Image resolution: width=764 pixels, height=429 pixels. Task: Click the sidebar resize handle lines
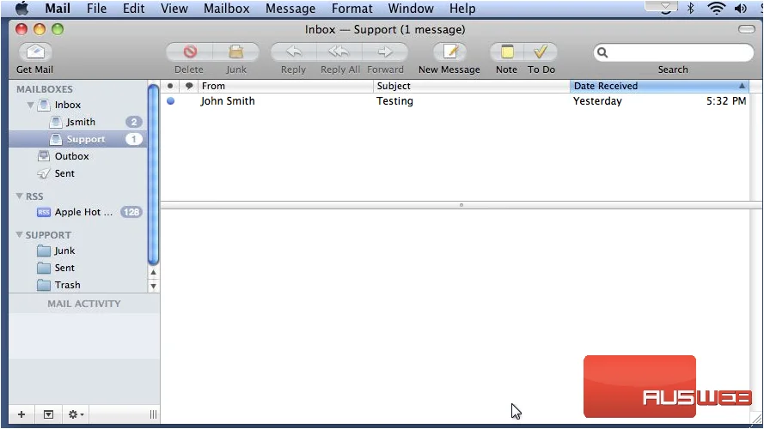(x=153, y=414)
